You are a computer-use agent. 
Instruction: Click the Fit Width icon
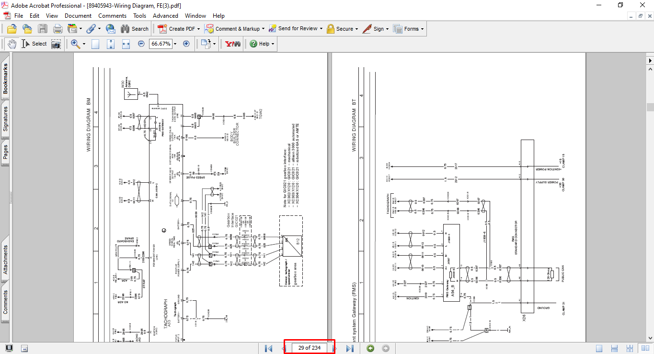point(126,44)
